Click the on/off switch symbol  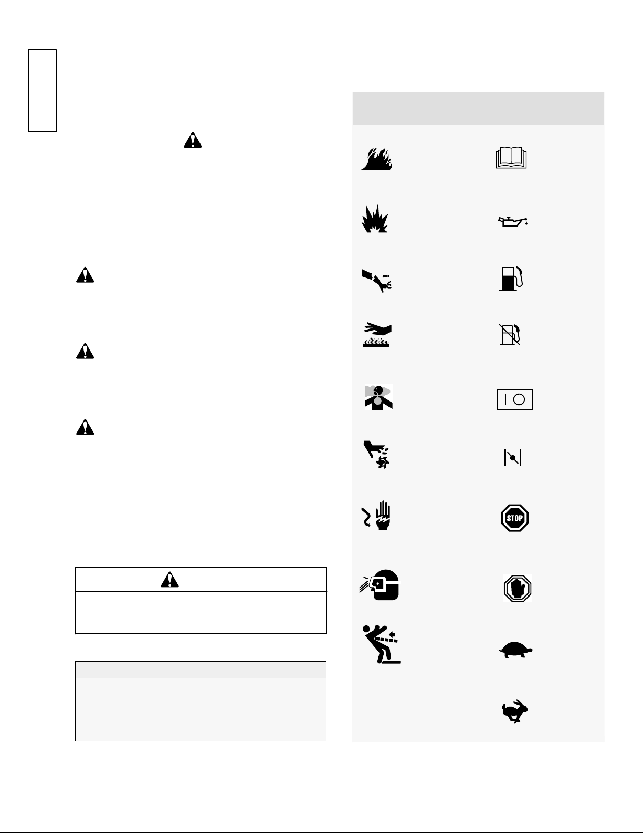point(515,399)
